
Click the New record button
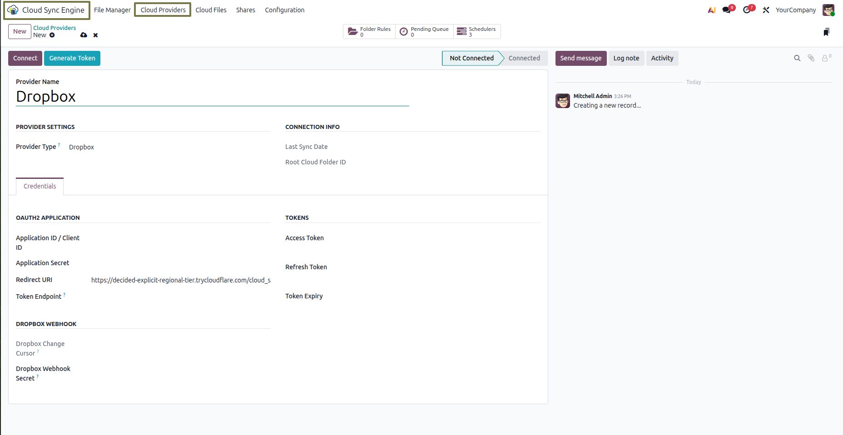tap(20, 31)
